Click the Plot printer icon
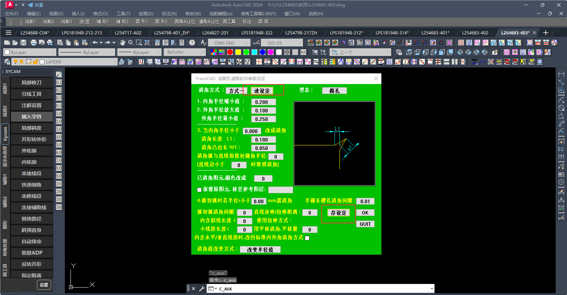This screenshot has height=295, width=567. 34,43
